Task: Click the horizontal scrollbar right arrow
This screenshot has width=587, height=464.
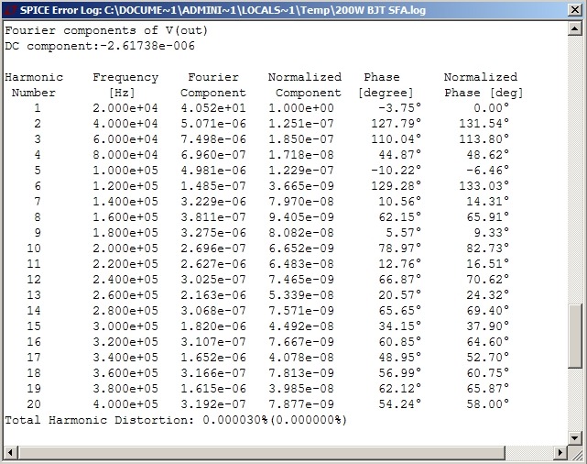Action: (560, 452)
